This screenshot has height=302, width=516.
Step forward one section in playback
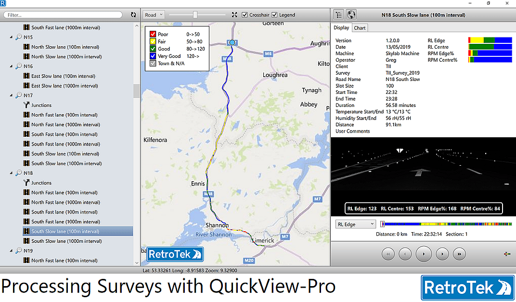(442, 254)
